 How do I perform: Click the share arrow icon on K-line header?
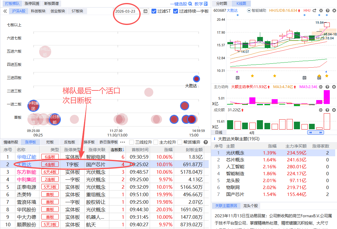coord(314,11)
